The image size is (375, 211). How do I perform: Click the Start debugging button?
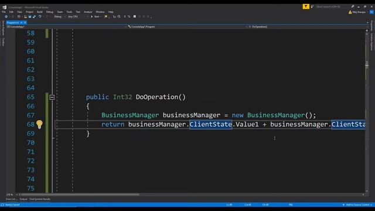95,16
